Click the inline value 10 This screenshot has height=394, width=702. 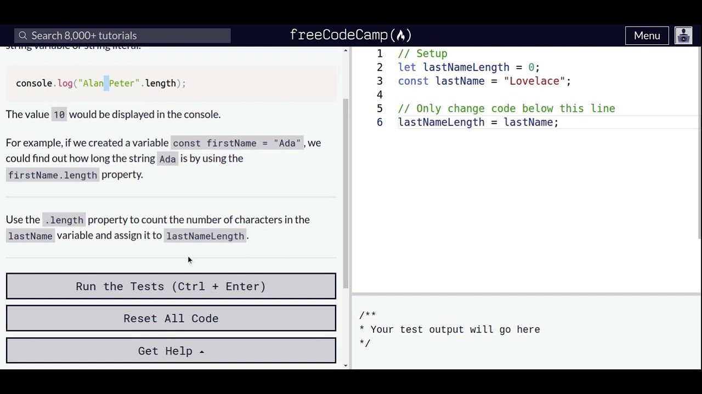pyautogui.click(x=59, y=115)
